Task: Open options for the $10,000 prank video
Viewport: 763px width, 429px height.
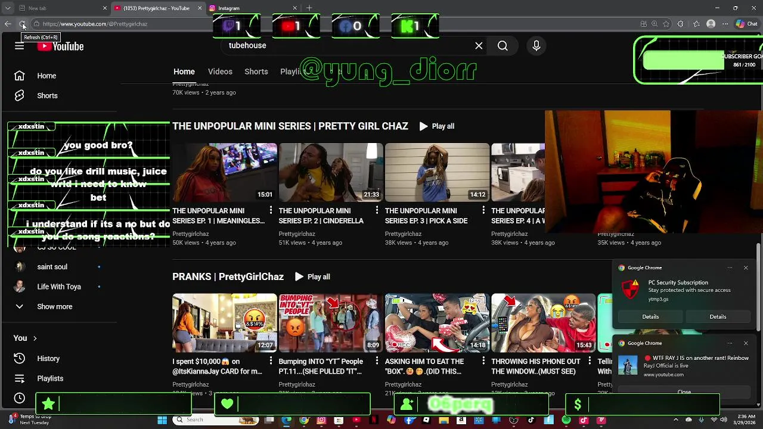Action: [271, 361]
